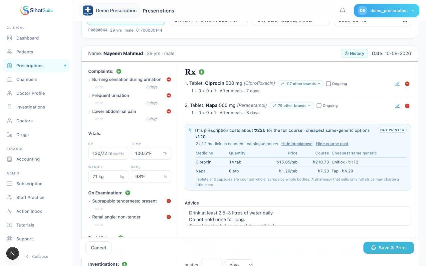Screen dimensions: 426x266
Task: Click Hide breakdown link
Action: [x=297, y=144]
